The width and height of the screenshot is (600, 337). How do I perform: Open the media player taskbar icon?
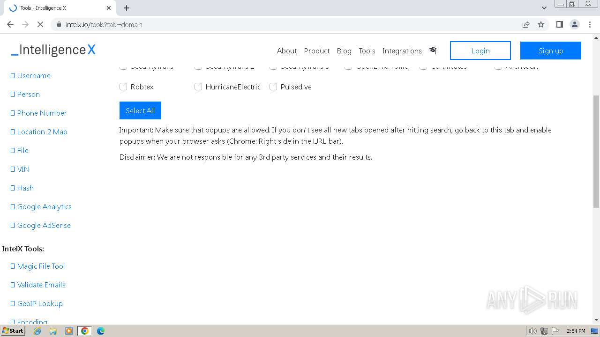tap(69, 330)
